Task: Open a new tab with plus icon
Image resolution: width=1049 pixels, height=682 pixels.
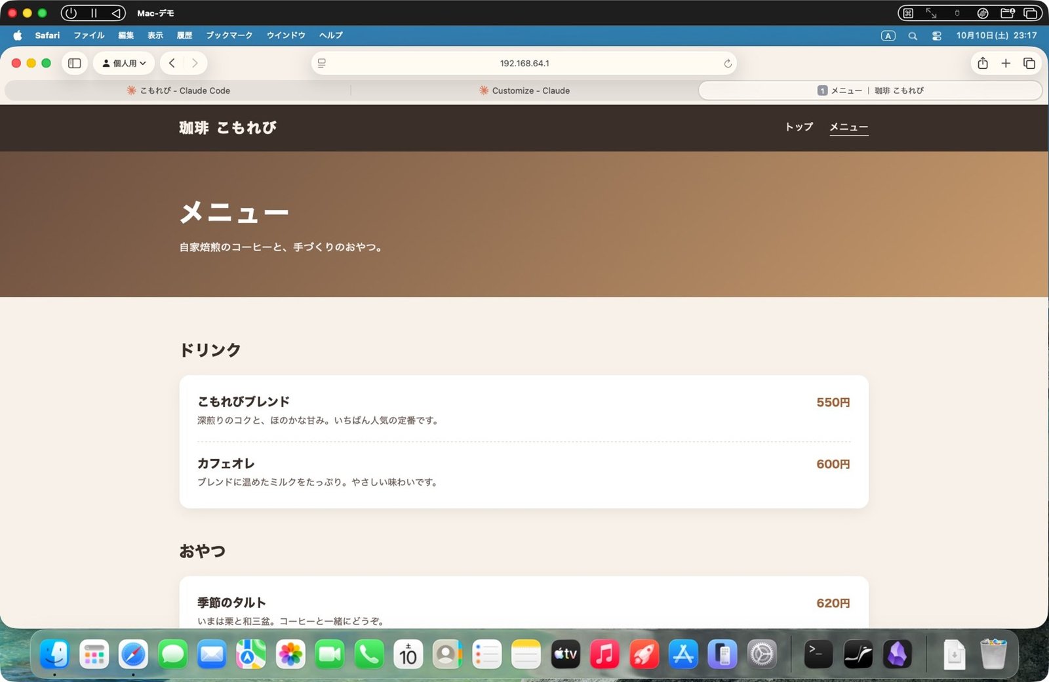Action: tap(1006, 63)
